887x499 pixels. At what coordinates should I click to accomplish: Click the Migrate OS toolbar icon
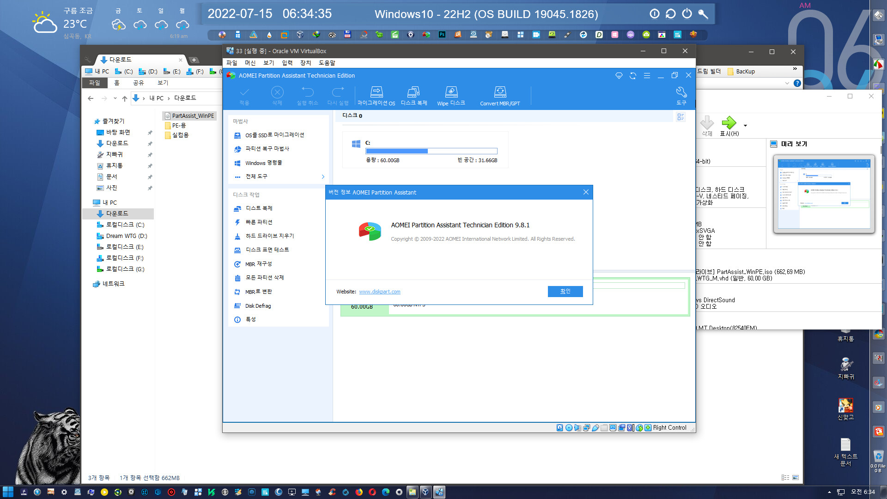coord(377,96)
